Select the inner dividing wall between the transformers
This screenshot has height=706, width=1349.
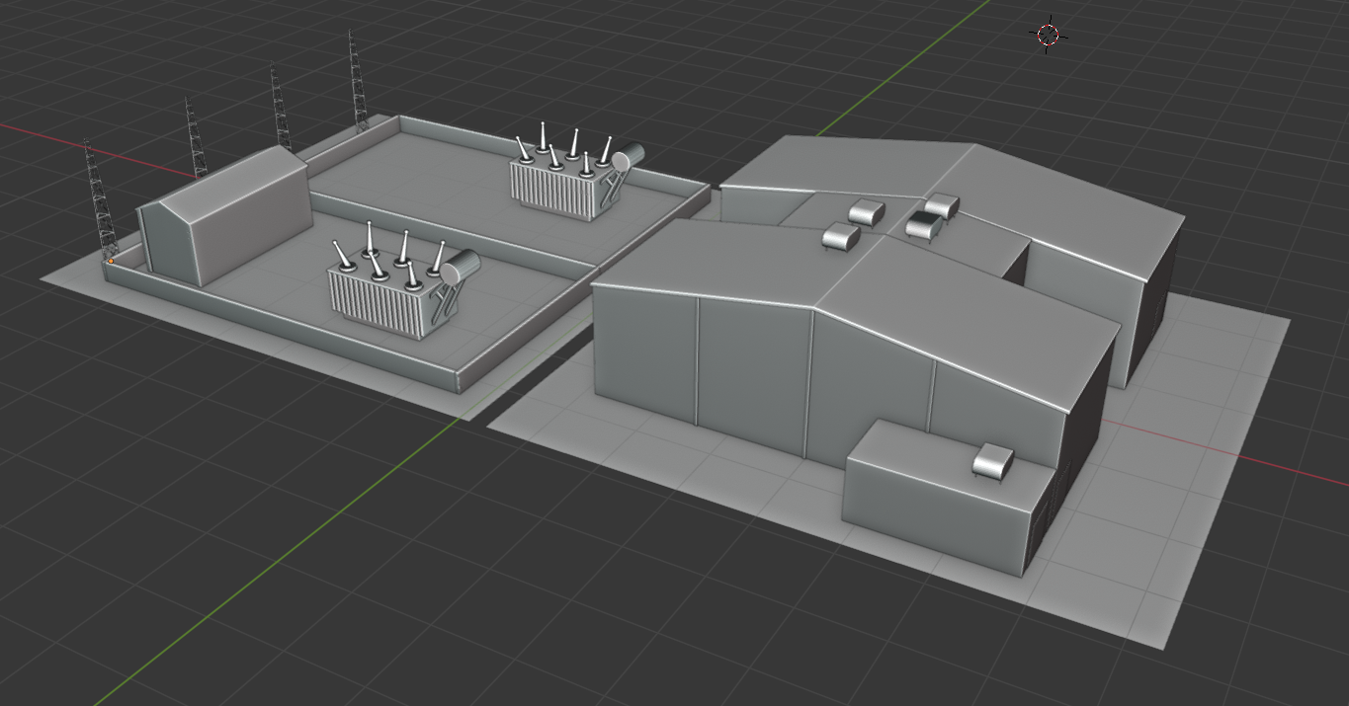point(455,232)
